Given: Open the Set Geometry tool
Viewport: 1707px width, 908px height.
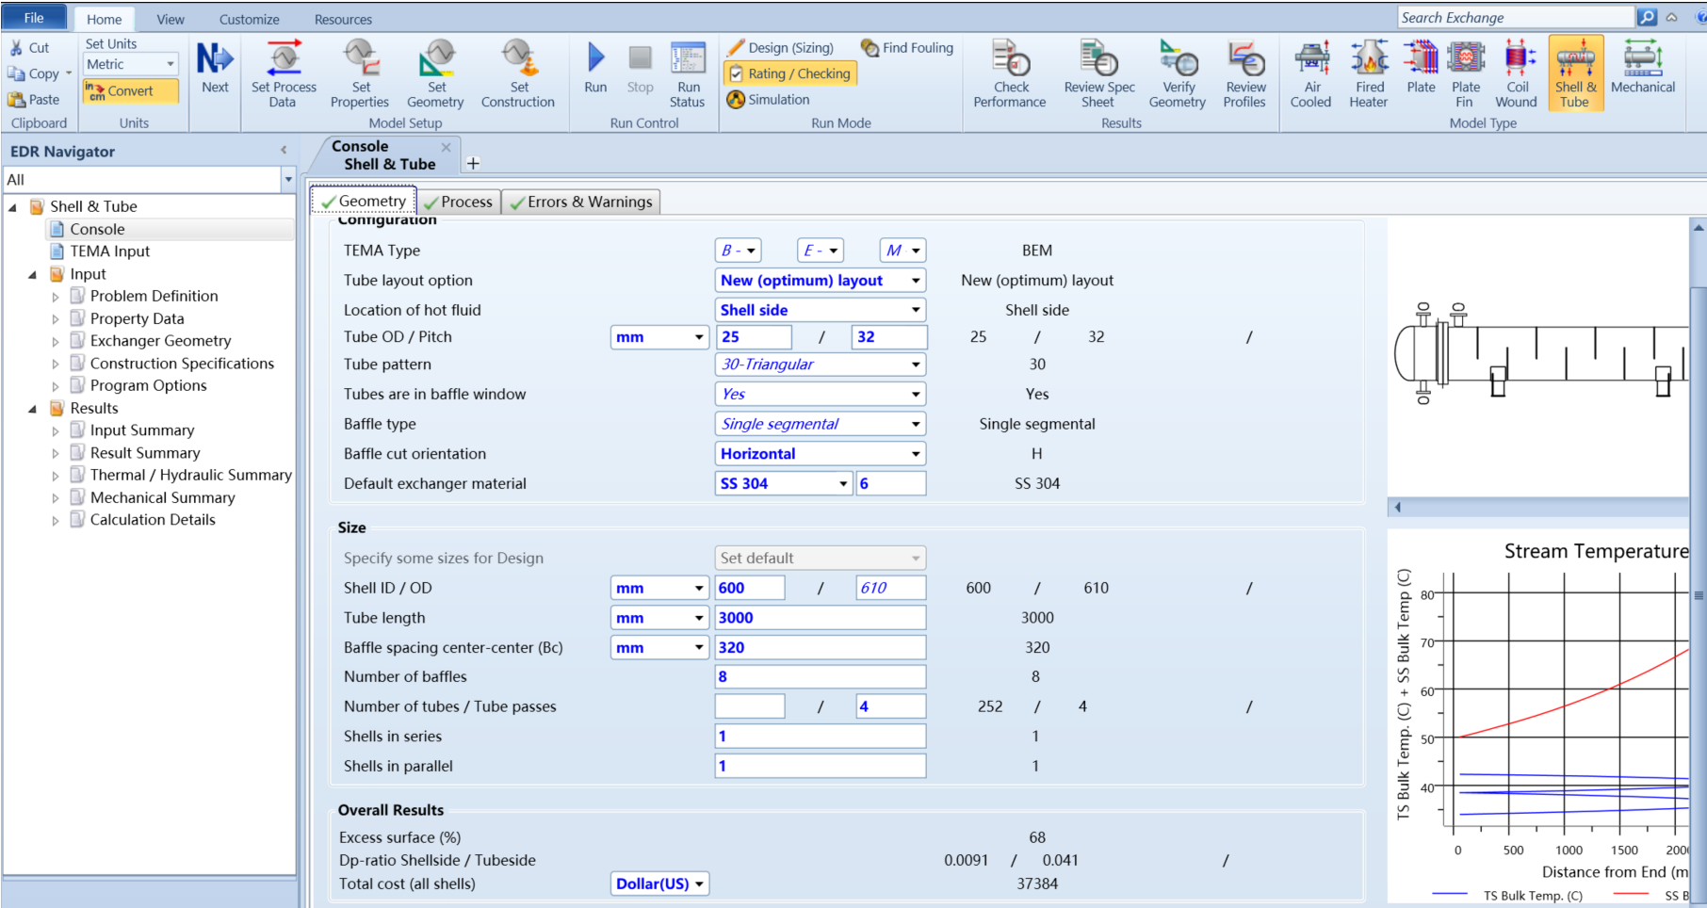Looking at the screenshot, I should [x=435, y=74].
